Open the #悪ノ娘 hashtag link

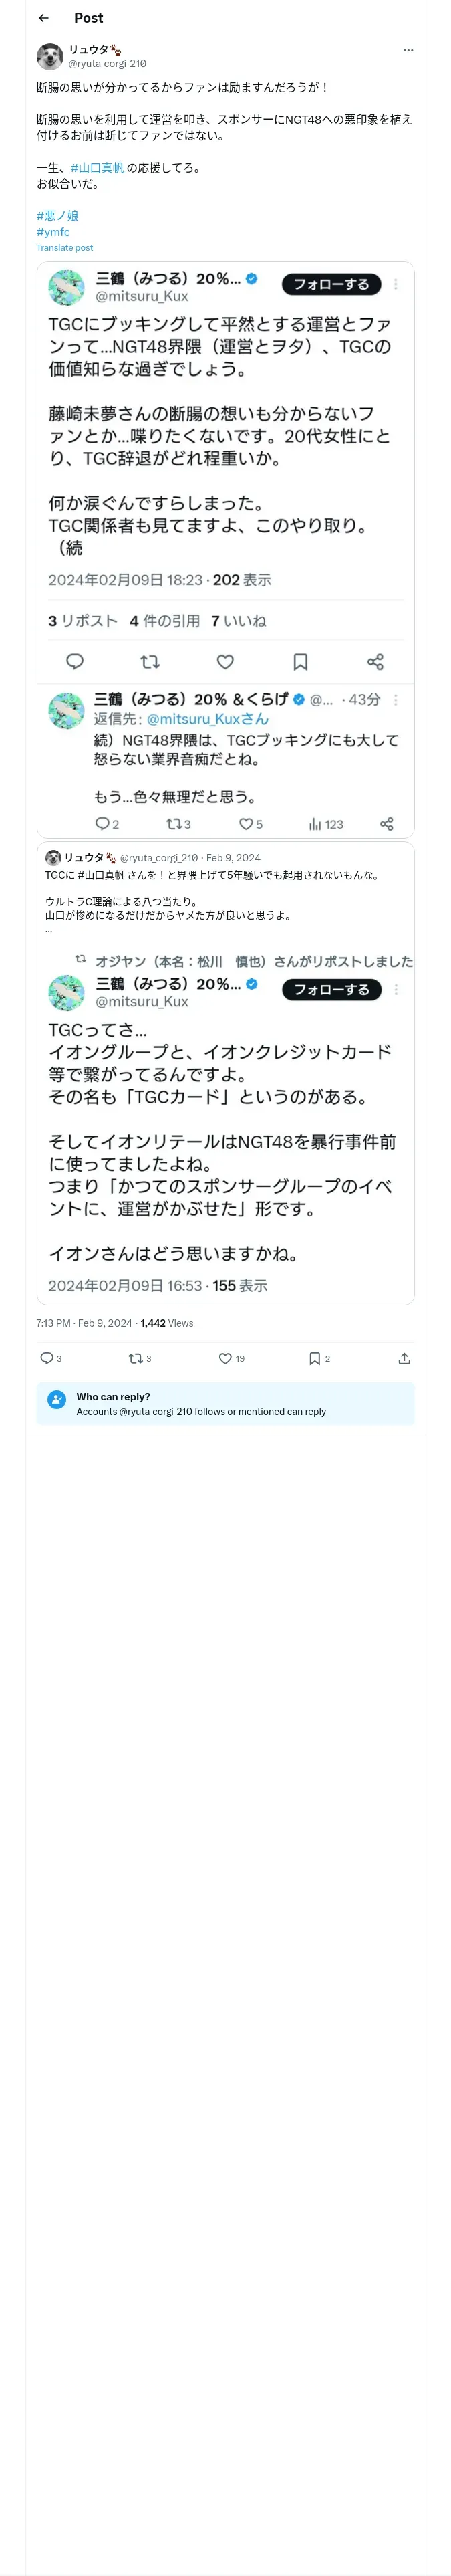tap(57, 215)
